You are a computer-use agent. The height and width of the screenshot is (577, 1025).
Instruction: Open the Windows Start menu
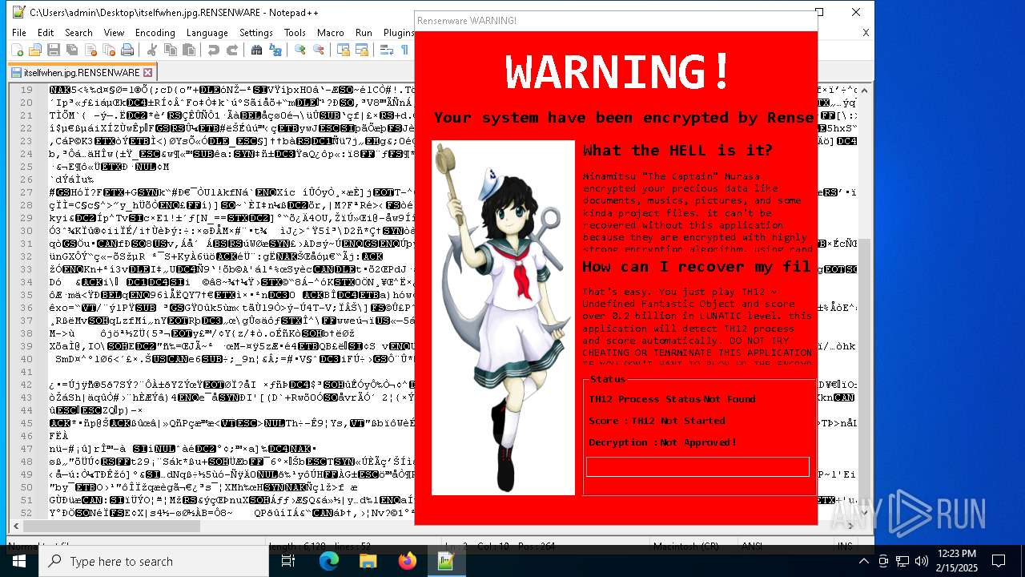point(19,561)
